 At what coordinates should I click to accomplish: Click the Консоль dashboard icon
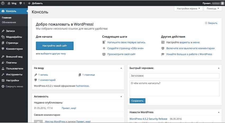[3, 11]
